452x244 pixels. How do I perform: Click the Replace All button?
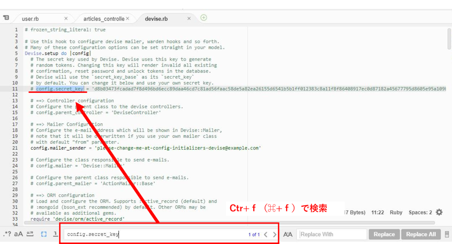pos(421,234)
